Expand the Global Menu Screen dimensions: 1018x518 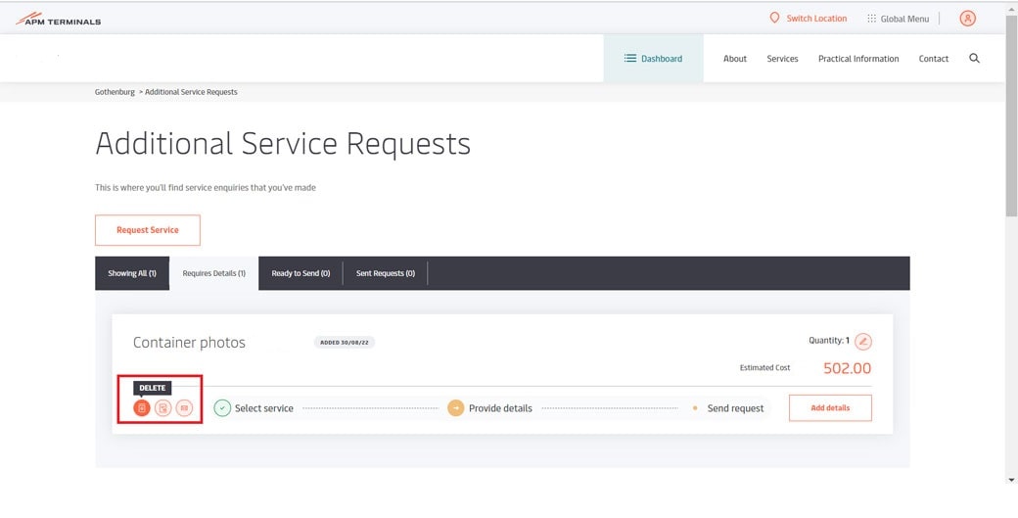898,19
